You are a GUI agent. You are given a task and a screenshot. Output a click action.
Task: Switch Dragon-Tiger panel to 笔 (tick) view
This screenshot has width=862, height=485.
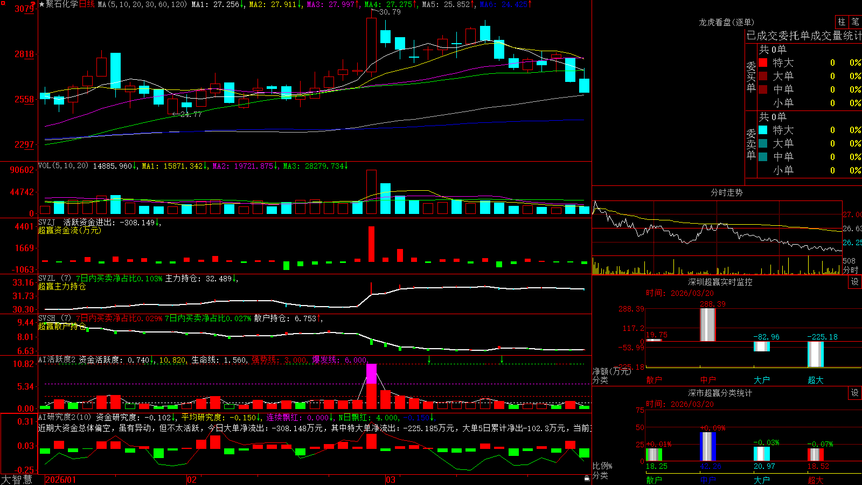(x=856, y=22)
